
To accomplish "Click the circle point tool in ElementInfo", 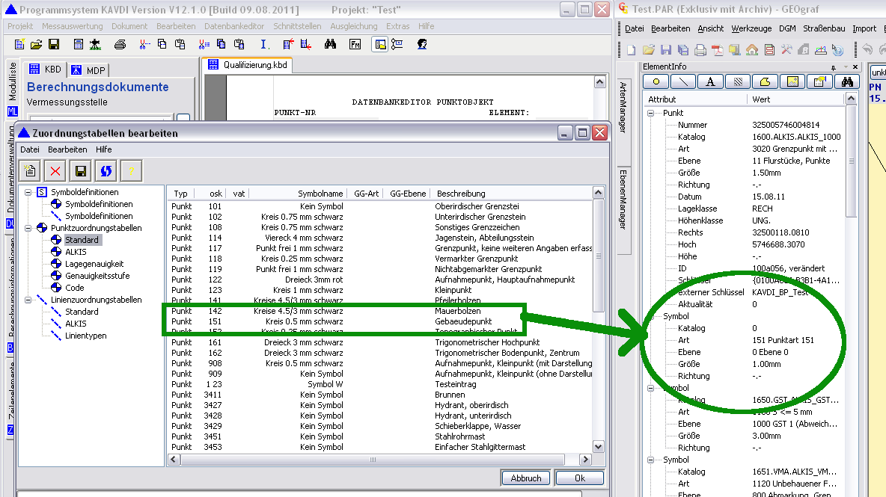I will pyautogui.click(x=656, y=81).
